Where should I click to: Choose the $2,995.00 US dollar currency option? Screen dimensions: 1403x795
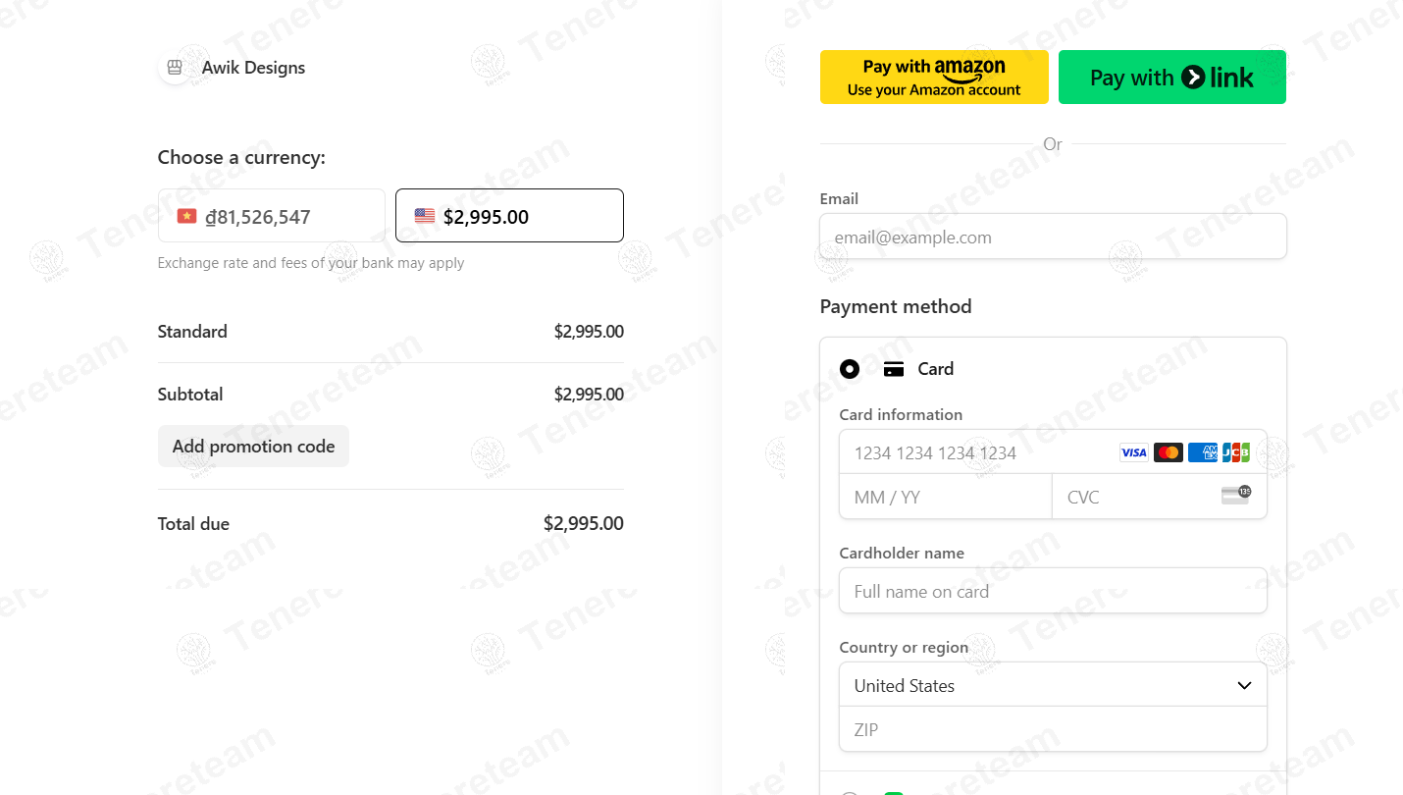point(509,216)
